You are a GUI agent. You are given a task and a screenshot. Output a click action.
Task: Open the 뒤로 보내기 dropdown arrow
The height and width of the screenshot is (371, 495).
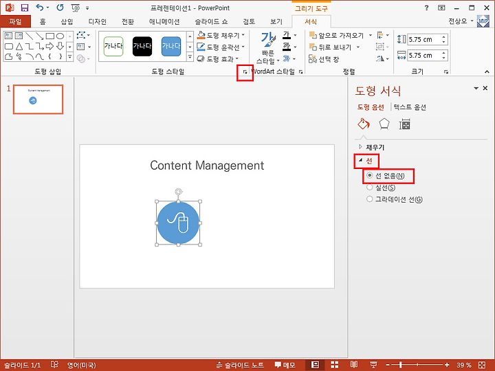[x=358, y=47]
